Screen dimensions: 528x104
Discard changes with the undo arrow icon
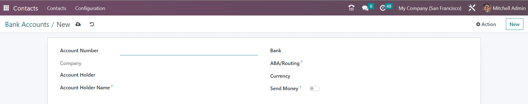pyautogui.click(x=92, y=24)
